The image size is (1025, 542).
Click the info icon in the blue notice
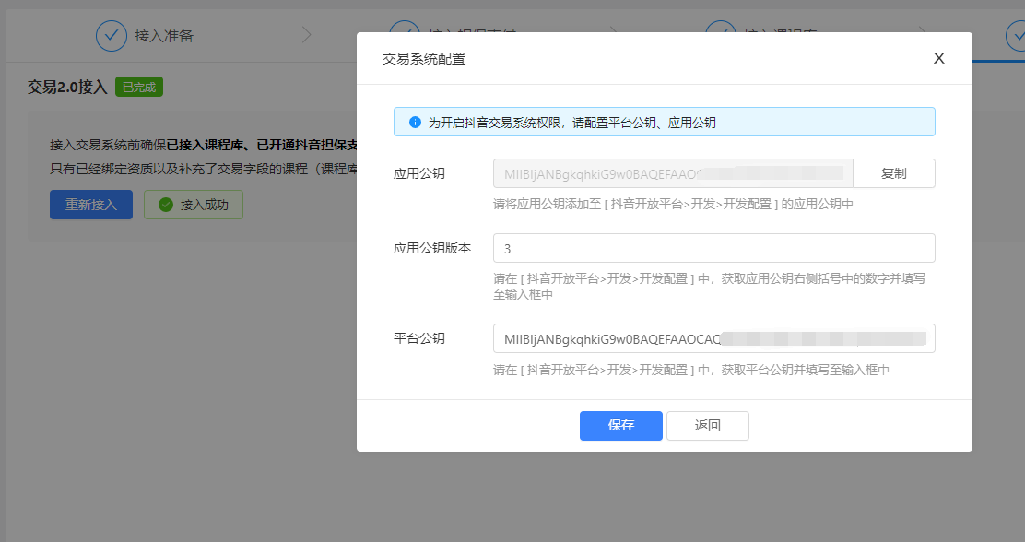point(415,123)
